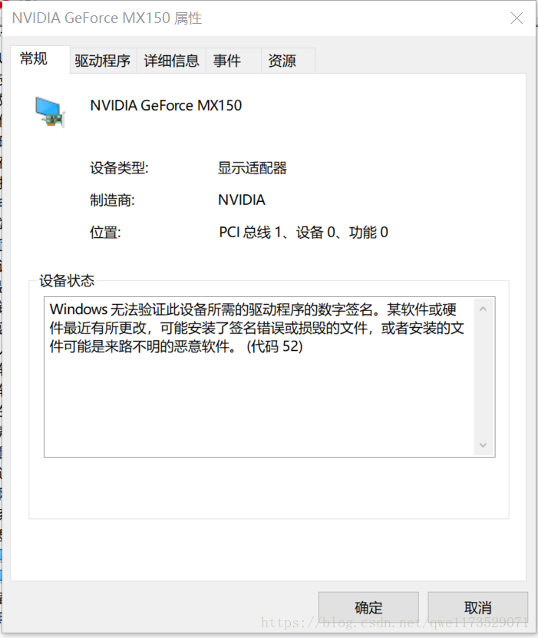Click the 设备类型 label
This screenshot has height=638, width=538.
click(x=119, y=167)
